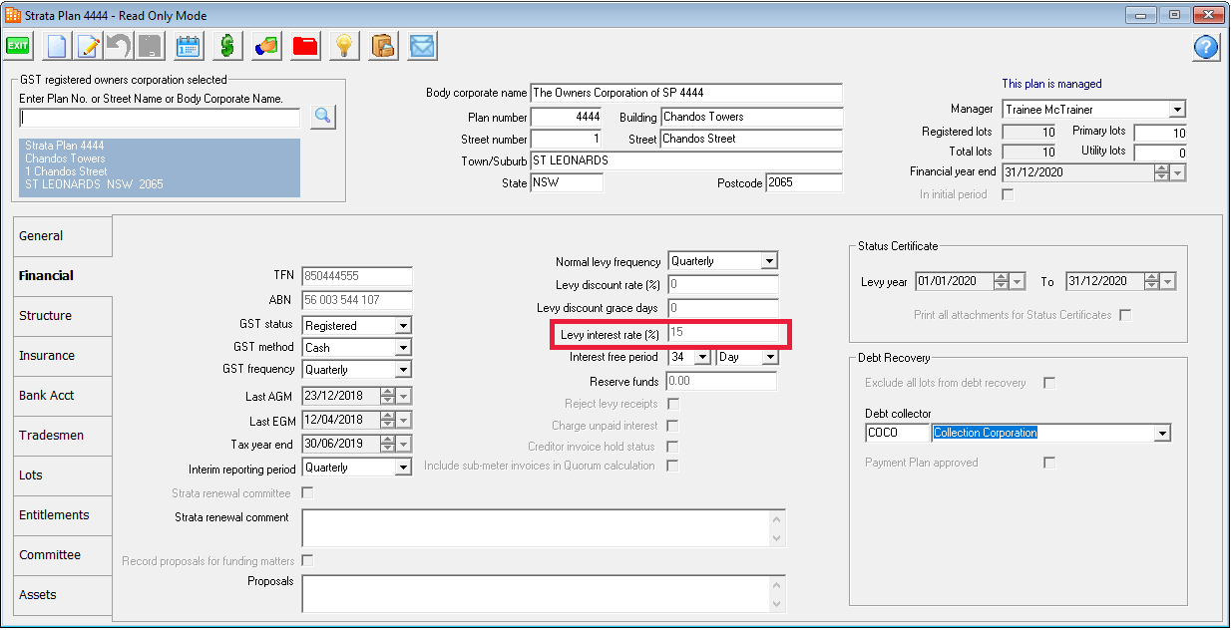Click the Primary lots field
The height and width of the screenshot is (630, 1231).
1160,133
